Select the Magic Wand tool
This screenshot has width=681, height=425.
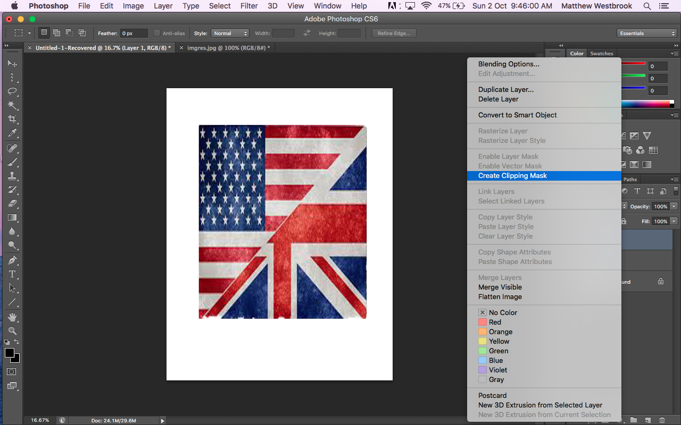coord(12,105)
